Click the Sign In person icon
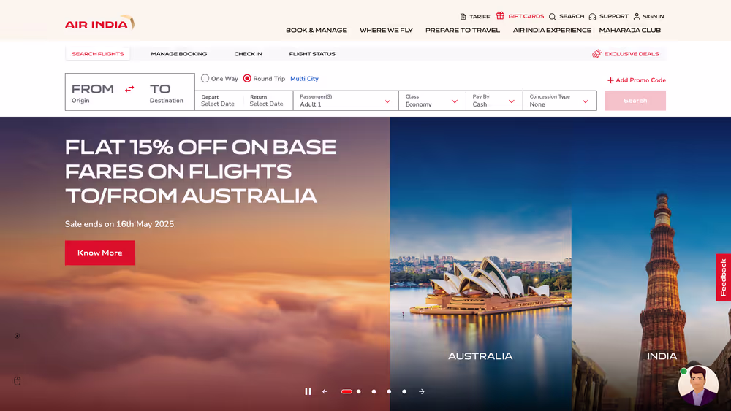Viewport: 731px width, 411px height. tap(637, 16)
